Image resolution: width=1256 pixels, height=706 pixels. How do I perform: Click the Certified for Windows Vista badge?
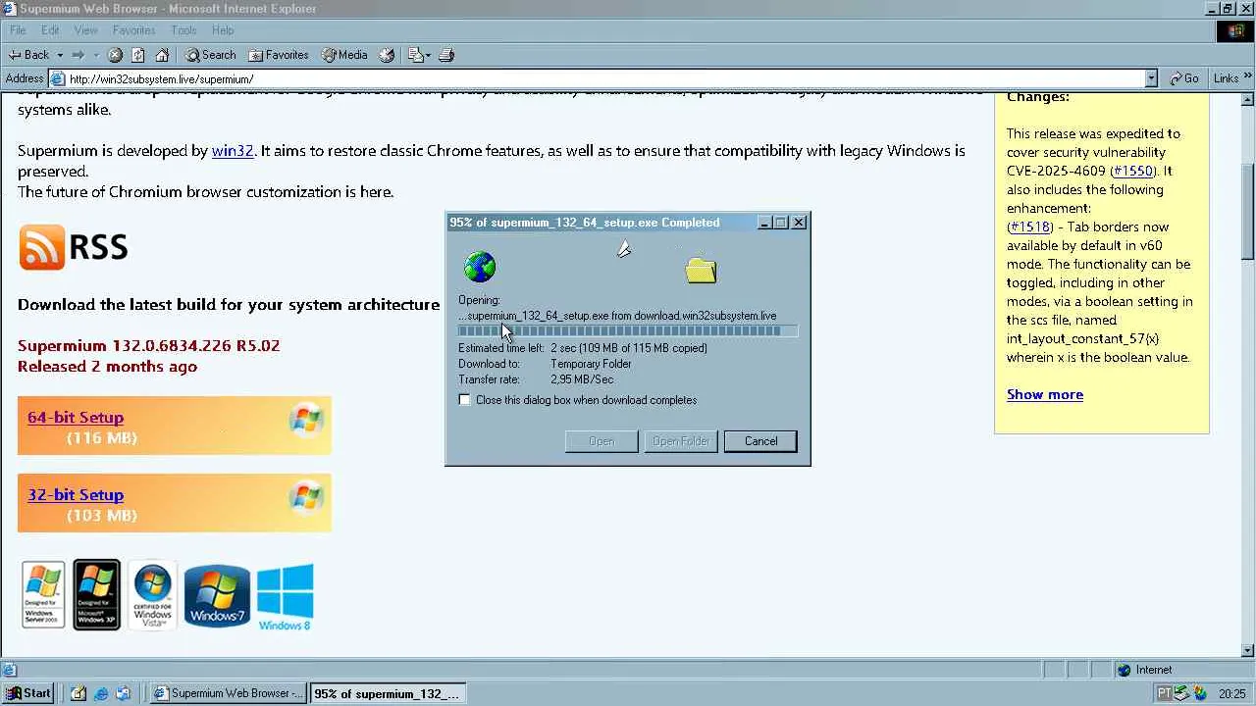[152, 595]
